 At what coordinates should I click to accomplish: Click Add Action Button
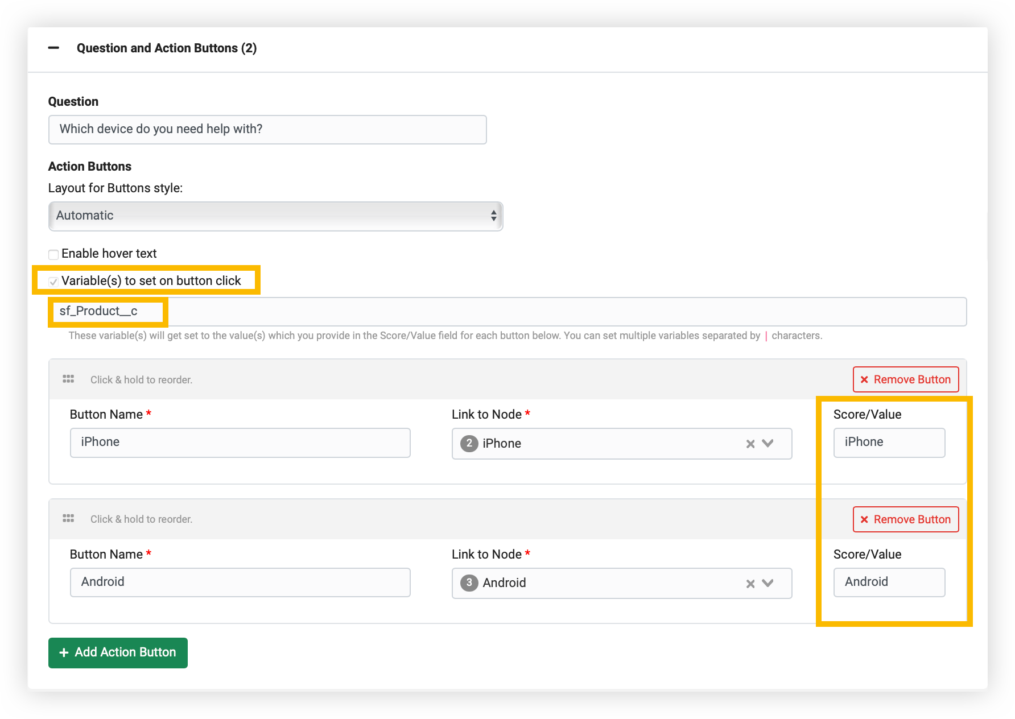[118, 652]
